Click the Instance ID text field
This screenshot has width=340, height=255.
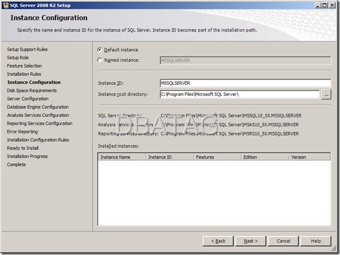click(245, 83)
